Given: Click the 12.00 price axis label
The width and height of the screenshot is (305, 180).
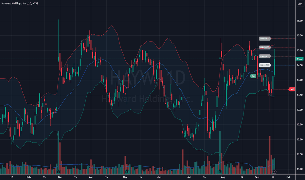Looking at the screenshot, I should [x=299, y=139].
